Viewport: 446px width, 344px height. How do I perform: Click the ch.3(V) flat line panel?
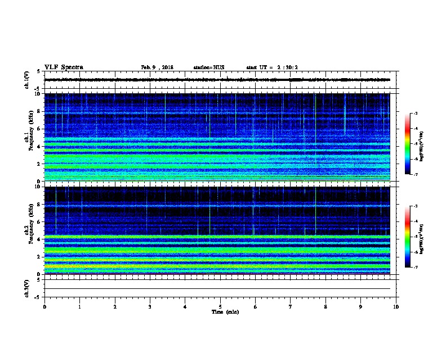point(221,288)
